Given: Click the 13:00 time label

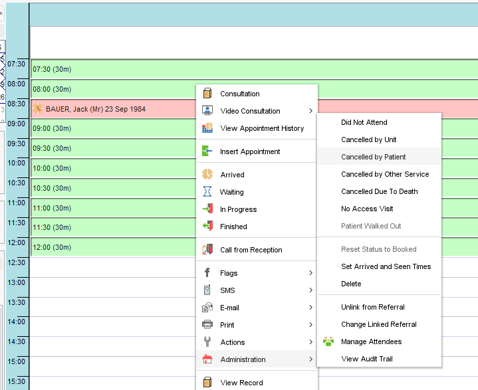Looking at the screenshot, I should pyautogui.click(x=16, y=282).
